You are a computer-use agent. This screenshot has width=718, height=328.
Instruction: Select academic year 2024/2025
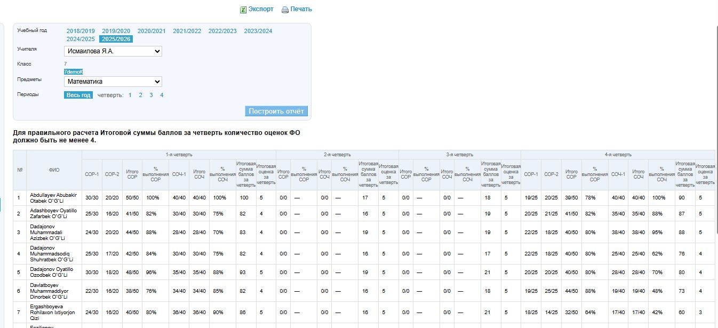tap(81, 39)
